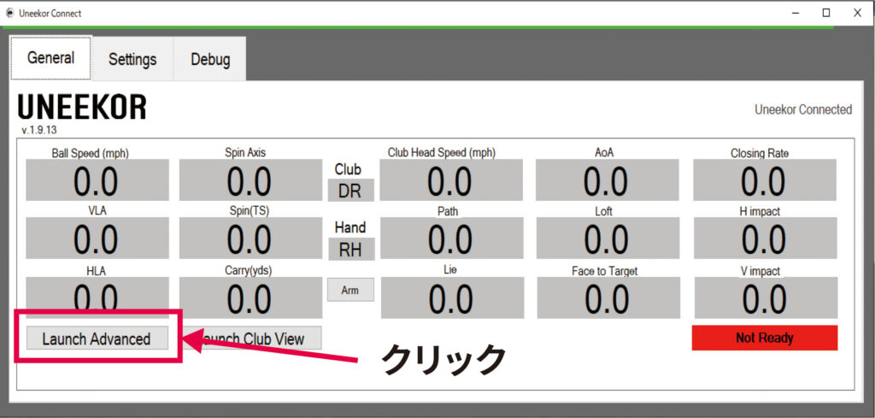Select the DR club field
This screenshot has height=418, width=875.
(x=350, y=191)
